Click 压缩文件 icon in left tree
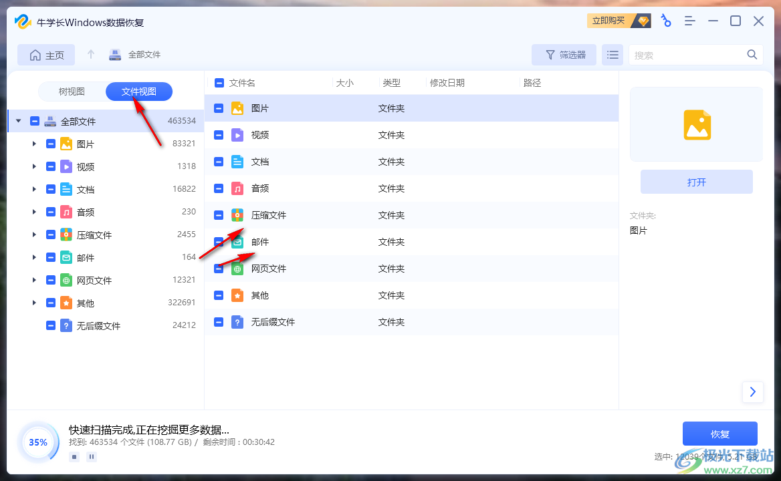 click(x=66, y=234)
